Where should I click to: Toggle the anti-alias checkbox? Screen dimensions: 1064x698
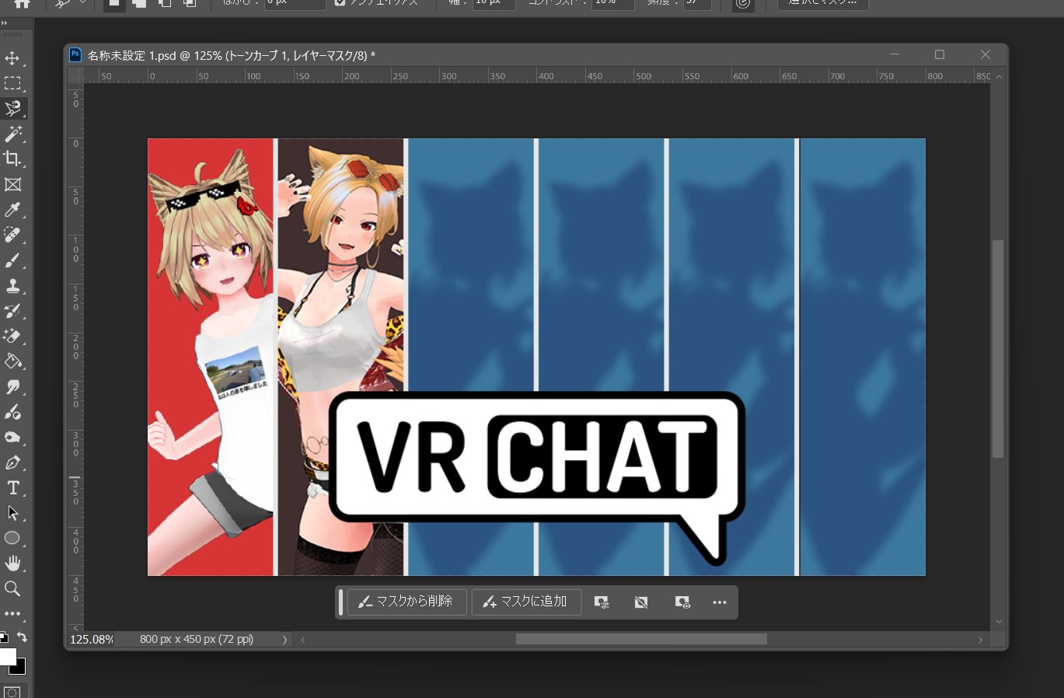tap(340, 3)
